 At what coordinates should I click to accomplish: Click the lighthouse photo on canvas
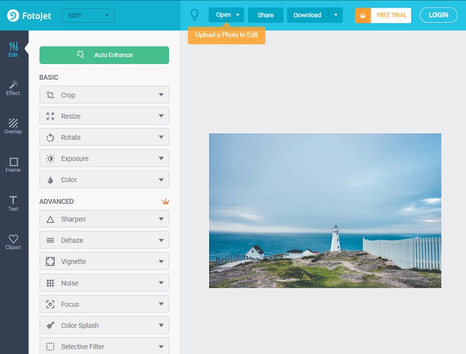point(325,210)
